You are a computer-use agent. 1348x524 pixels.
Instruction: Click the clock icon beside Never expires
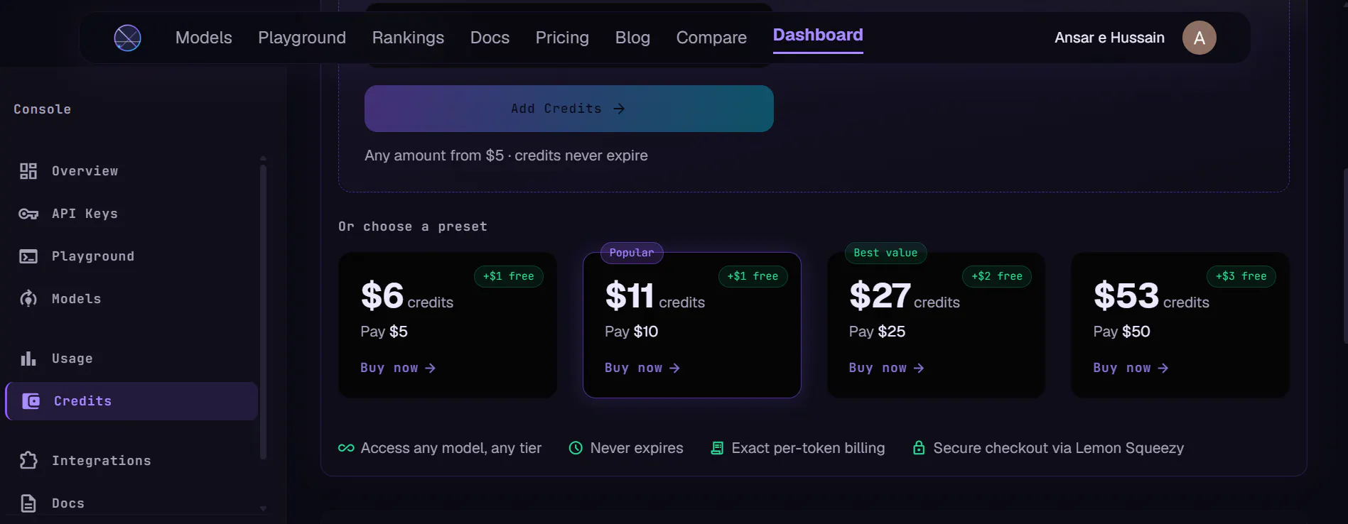point(576,448)
